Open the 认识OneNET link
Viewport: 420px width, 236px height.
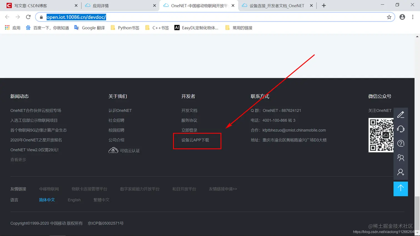tap(120, 110)
